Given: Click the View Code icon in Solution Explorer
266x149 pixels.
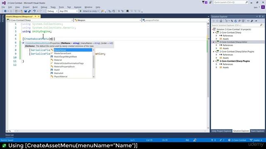Looking at the screenshot, I should tap(248, 21).
